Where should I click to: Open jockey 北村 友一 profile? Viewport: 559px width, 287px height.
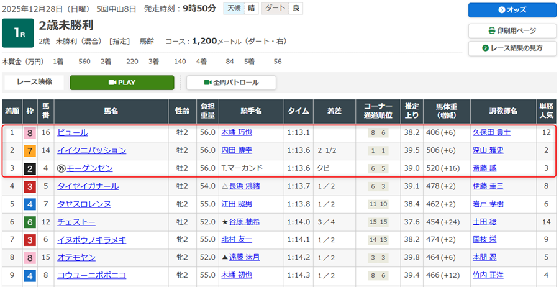237,240
